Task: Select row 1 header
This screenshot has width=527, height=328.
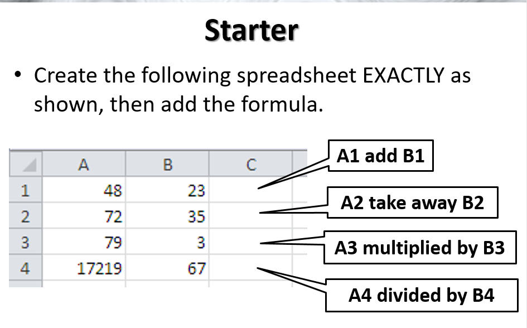Action: point(25,191)
